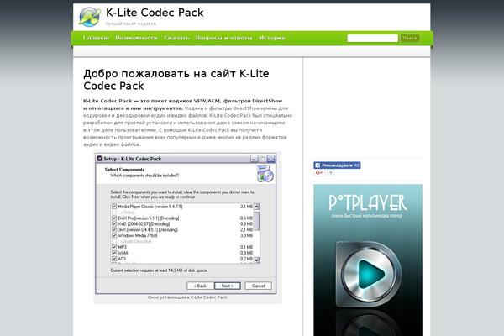Click the Google +1 button
Screen dimensions: 504x336
point(319,173)
